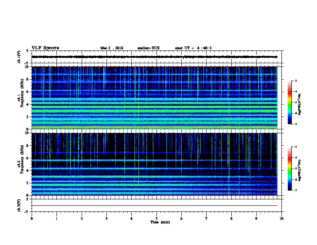Select the date text "Mar.2 , 2018"

(112, 48)
